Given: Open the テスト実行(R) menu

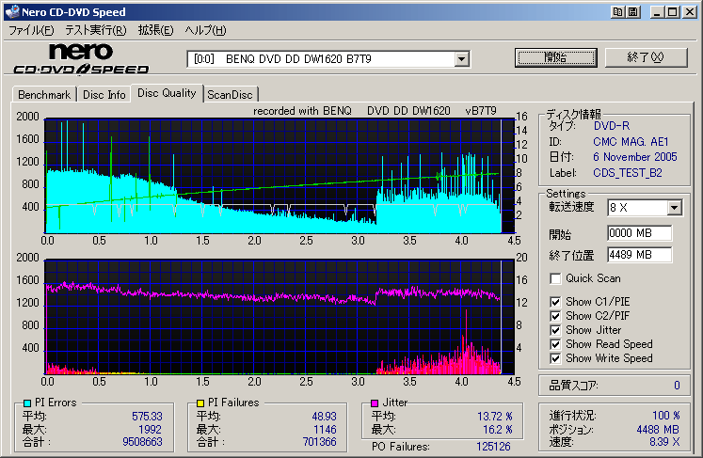Looking at the screenshot, I should [x=95, y=30].
